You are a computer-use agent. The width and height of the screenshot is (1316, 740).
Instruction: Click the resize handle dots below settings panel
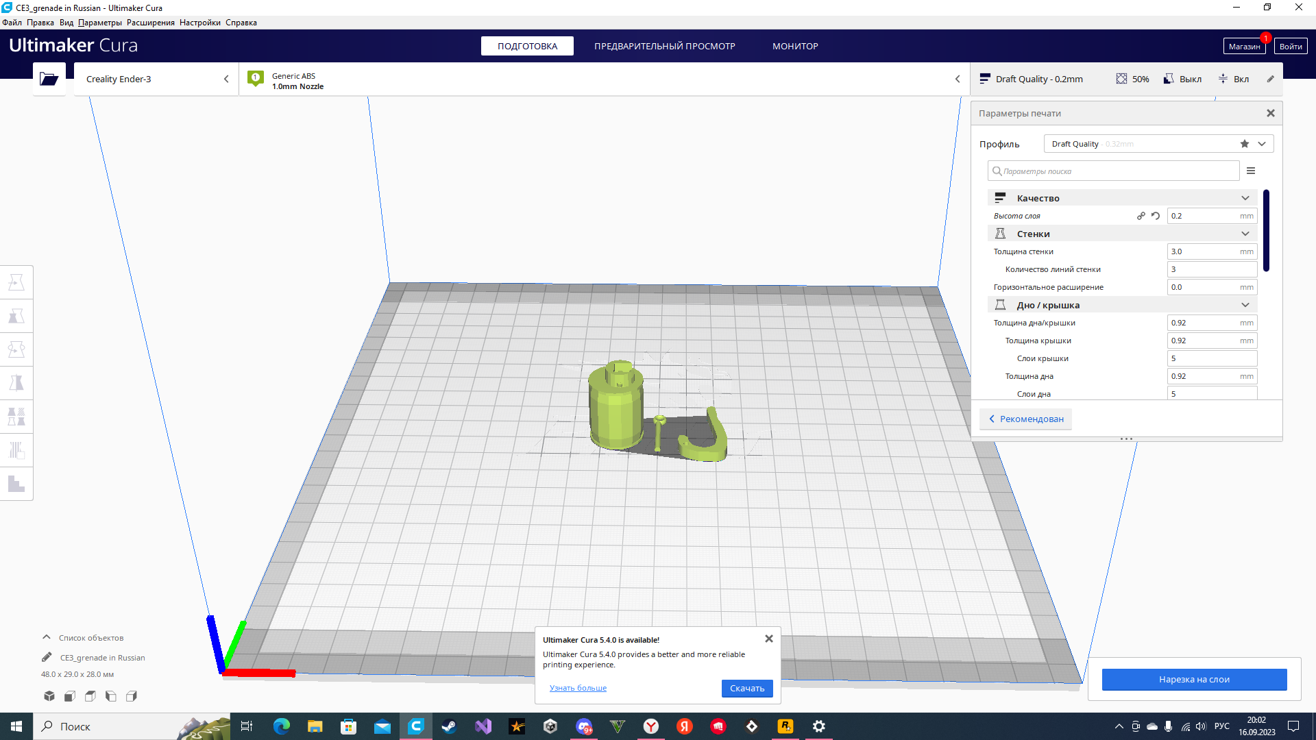tap(1126, 439)
